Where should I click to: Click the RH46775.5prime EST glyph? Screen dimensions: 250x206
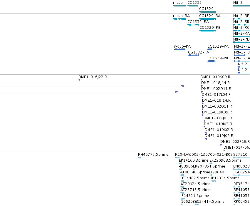[140, 158]
